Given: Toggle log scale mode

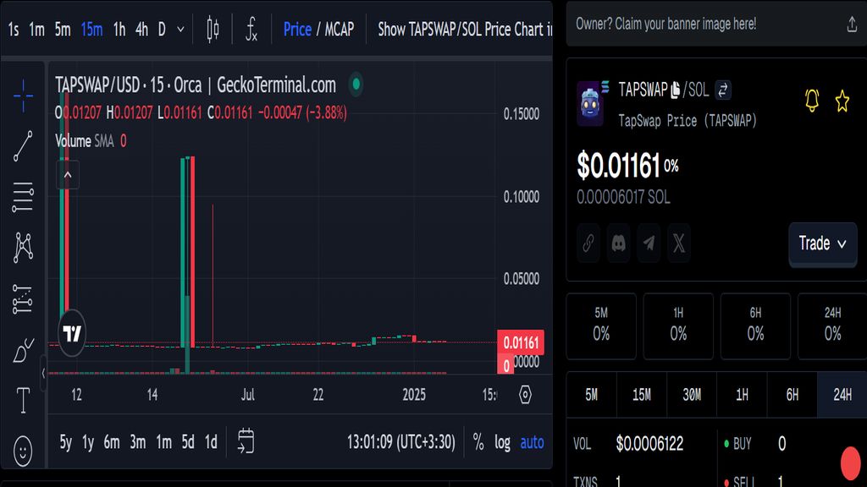Looking at the screenshot, I should pyautogui.click(x=503, y=442).
